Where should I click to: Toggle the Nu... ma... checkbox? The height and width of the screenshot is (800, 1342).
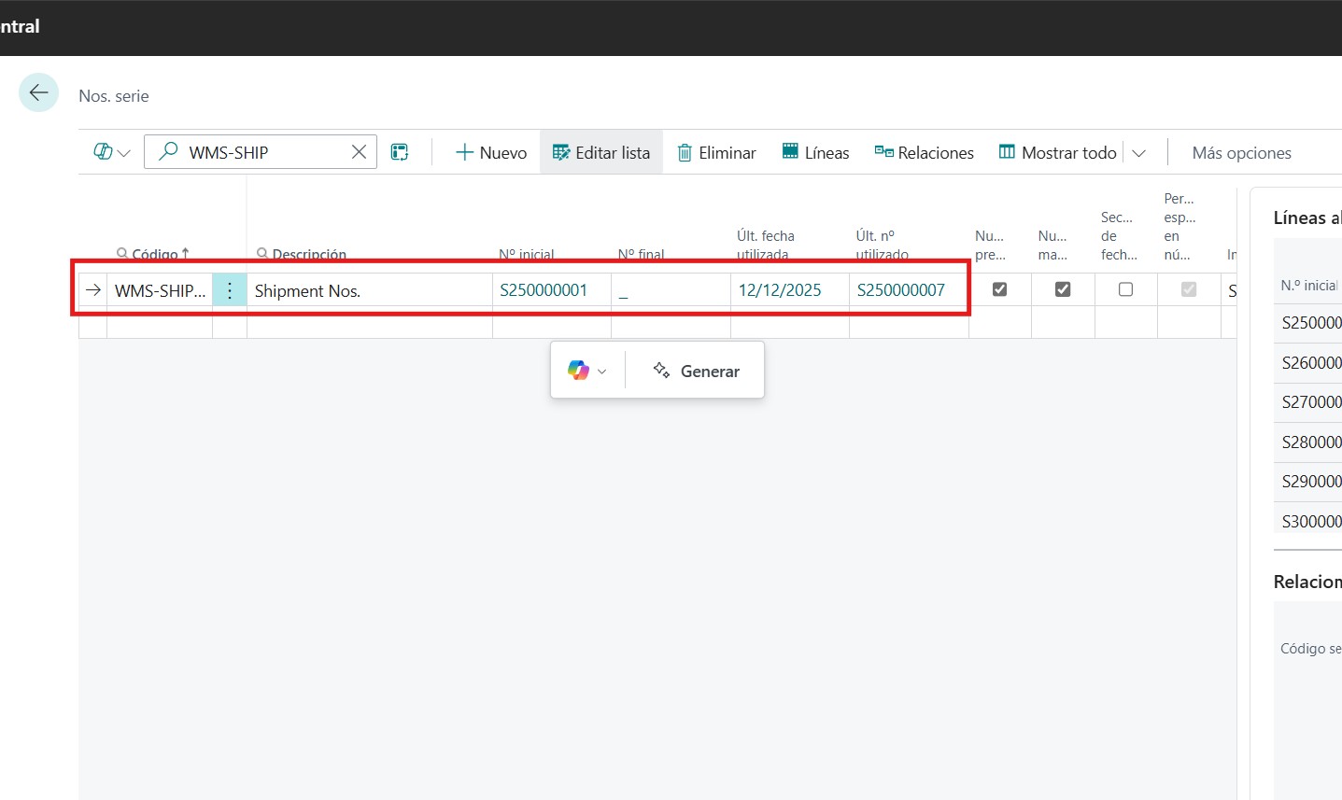tap(1062, 289)
